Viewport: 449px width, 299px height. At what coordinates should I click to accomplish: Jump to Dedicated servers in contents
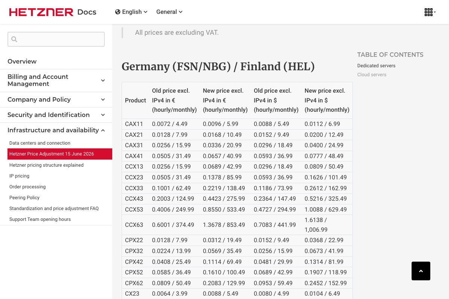click(376, 66)
